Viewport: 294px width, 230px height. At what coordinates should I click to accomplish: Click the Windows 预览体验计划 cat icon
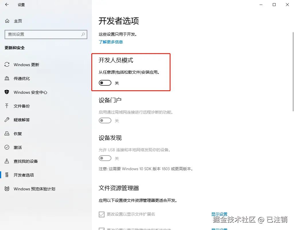7,189
